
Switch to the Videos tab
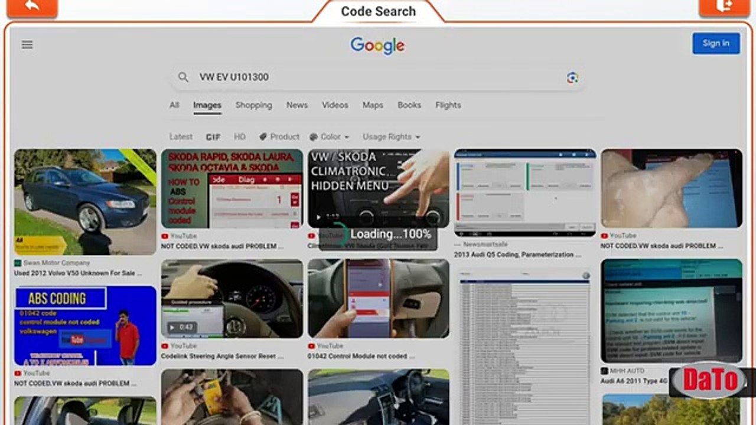[x=335, y=105]
